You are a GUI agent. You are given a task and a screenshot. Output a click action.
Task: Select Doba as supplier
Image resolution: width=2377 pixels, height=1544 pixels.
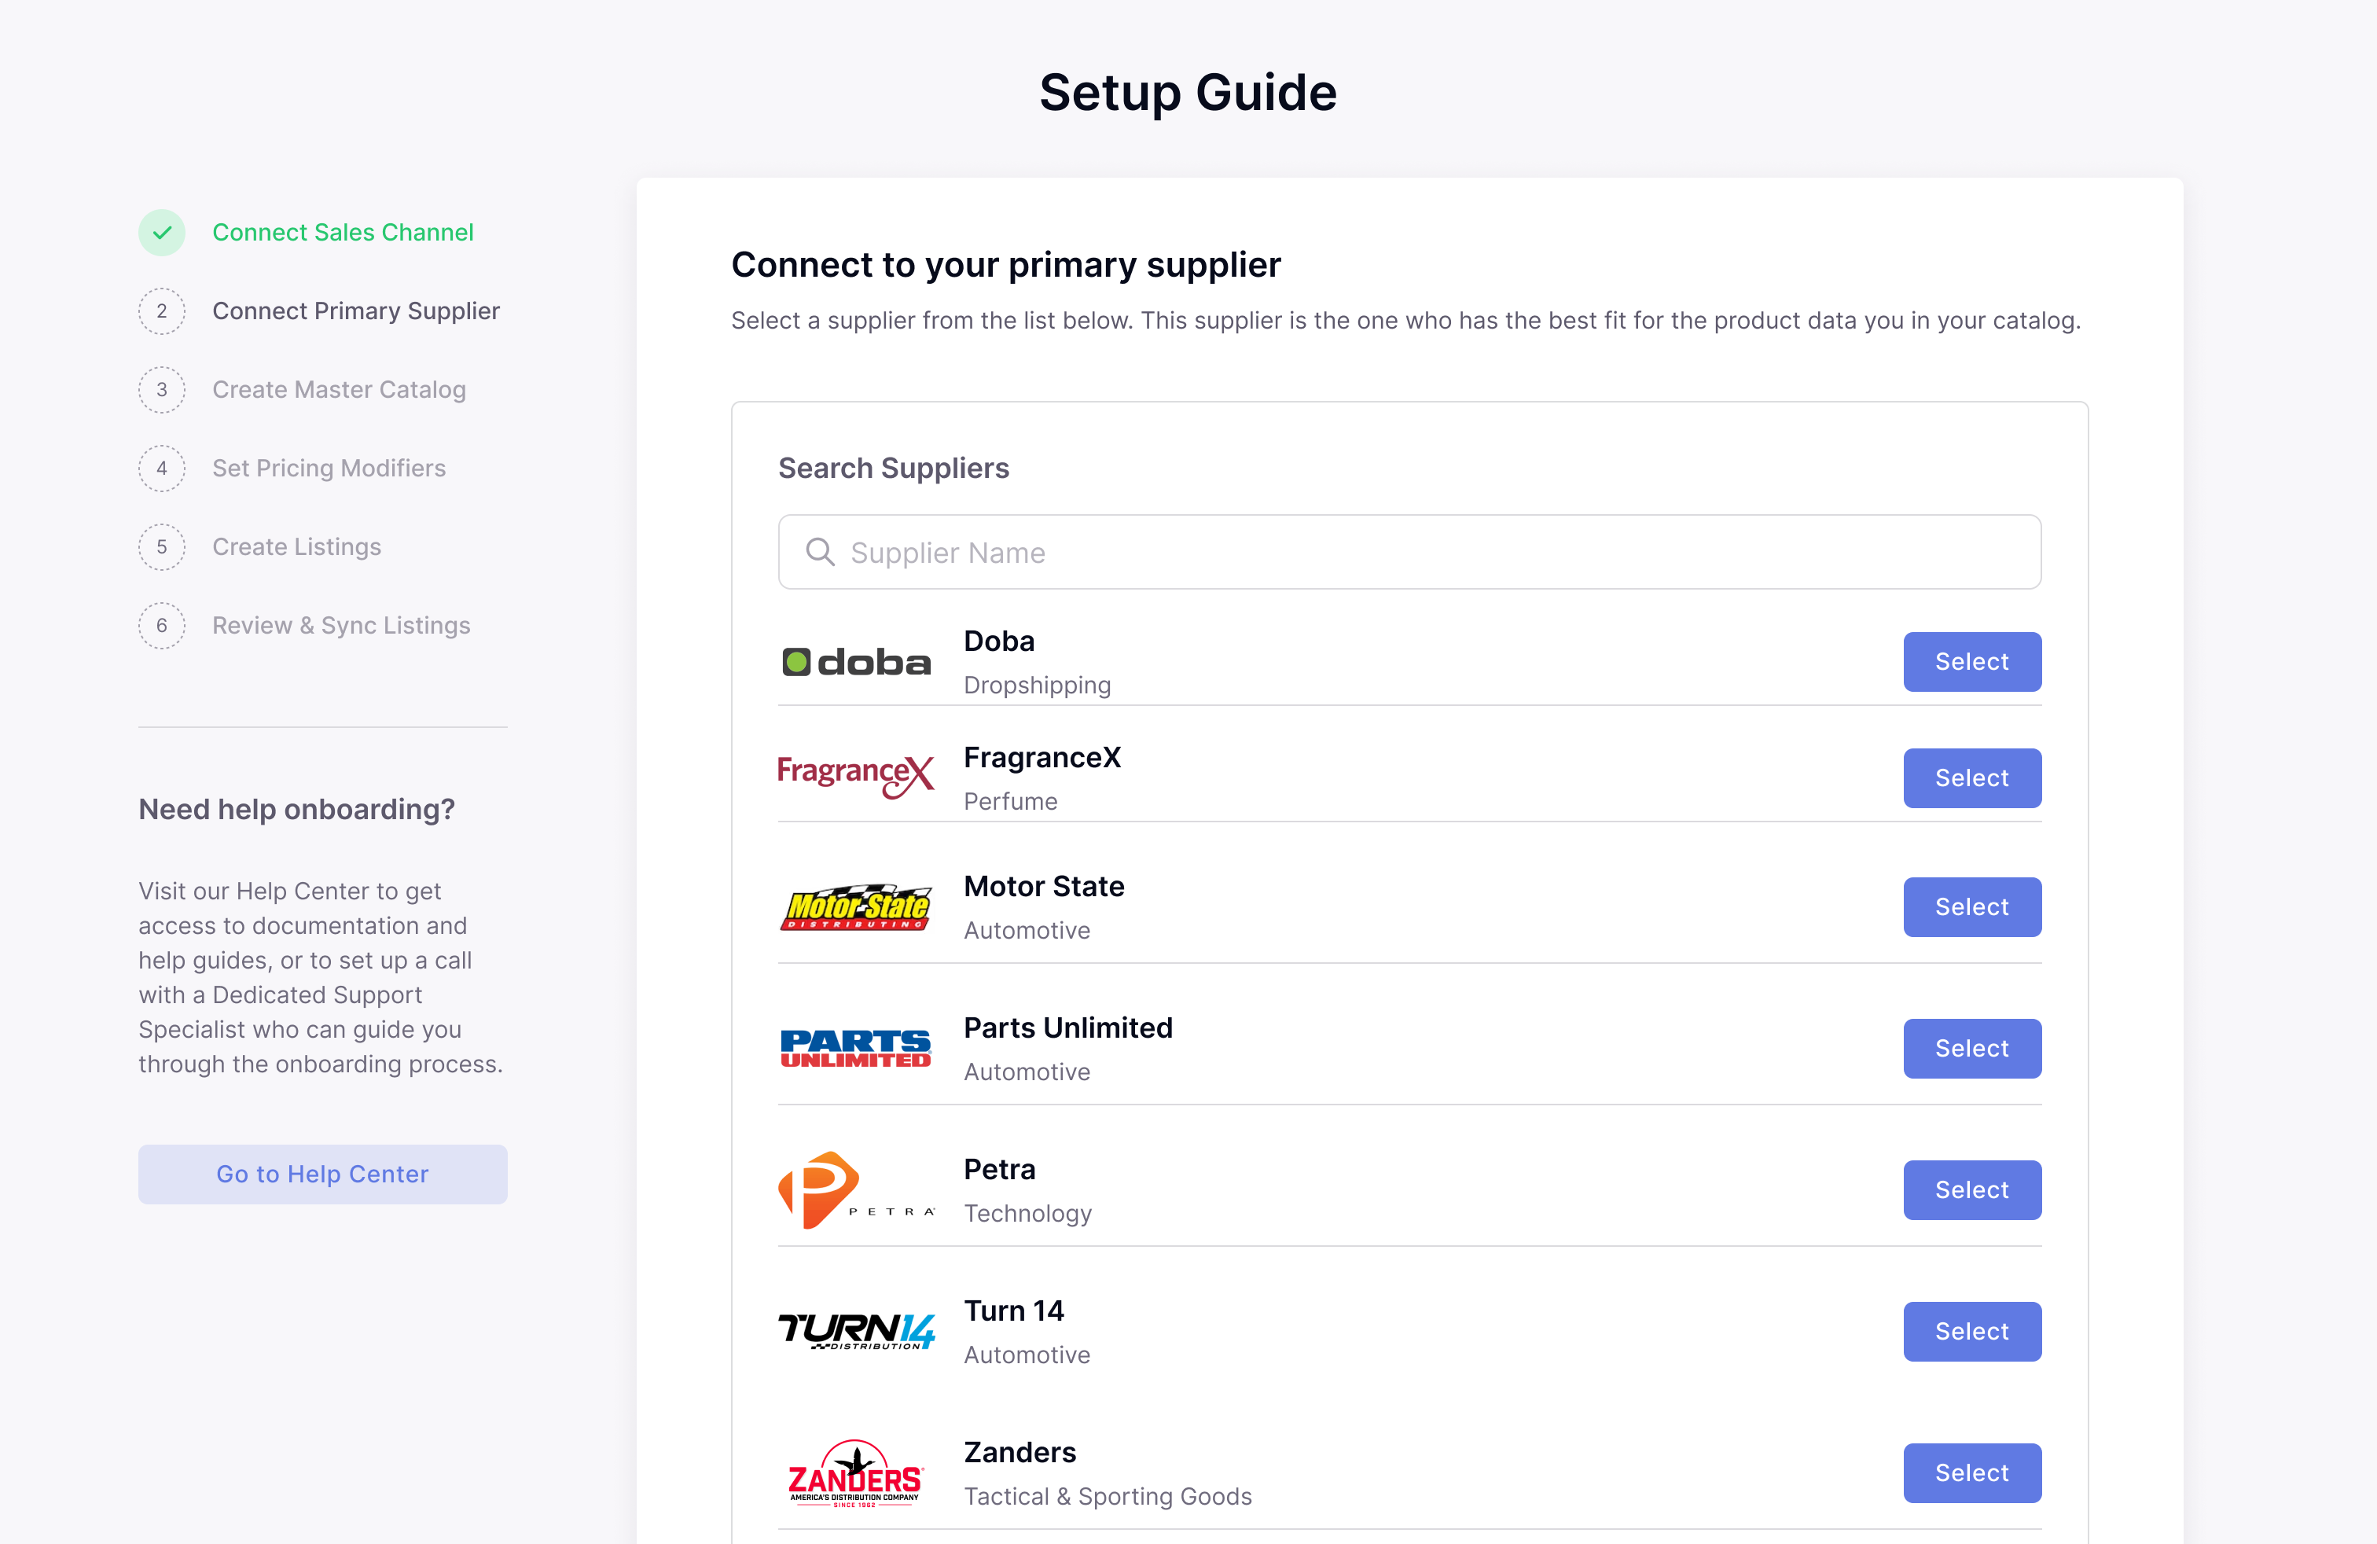click(1971, 662)
